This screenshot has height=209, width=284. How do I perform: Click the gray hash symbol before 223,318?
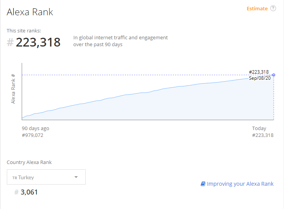[x=10, y=42]
